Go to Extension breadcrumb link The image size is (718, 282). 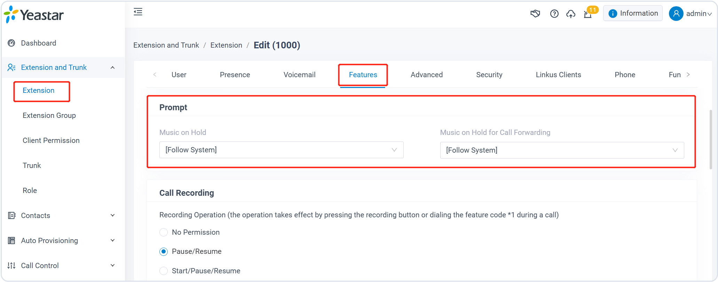[x=226, y=45]
